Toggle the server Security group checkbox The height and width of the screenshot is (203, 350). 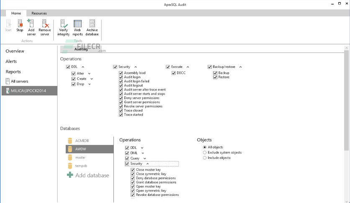115,67
